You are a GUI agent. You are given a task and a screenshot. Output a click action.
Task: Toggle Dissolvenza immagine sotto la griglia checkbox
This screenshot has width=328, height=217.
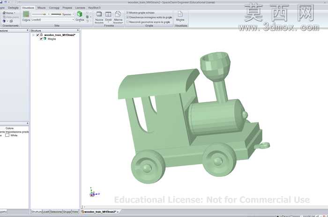pyautogui.click(x=127, y=17)
